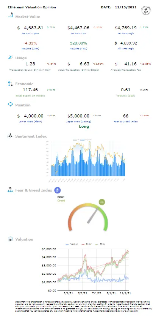Click the Value Transaction (24H in Billion) label
164x320 pixels.
pyautogui.click(x=78, y=70)
